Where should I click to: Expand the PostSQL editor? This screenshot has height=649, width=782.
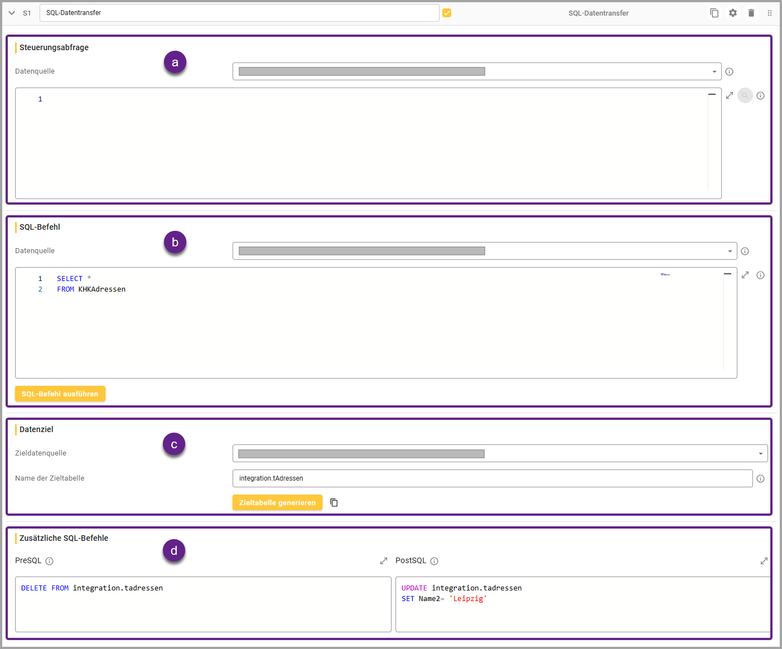point(764,561)
